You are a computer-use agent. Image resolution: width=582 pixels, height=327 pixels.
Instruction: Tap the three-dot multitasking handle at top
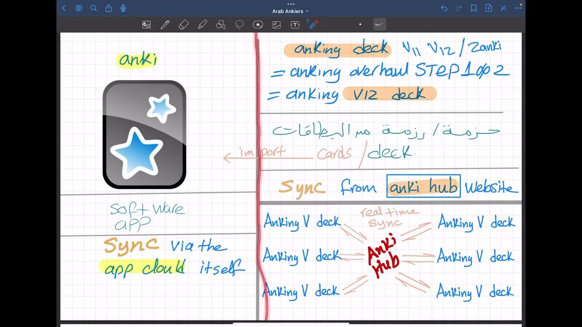click(x=291, y=4)
